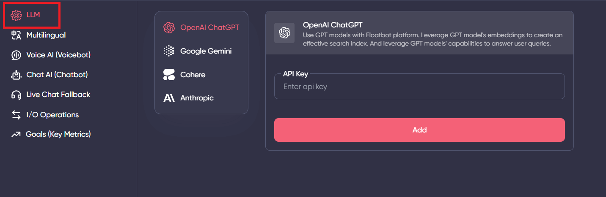Focus the API Key input field
The height and width of the screenshot is (197, 606).
point(419,87)
